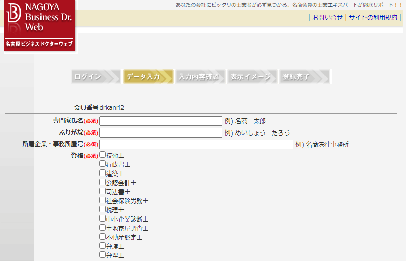The width and height of the screenshot is (406, 261).
Task: Enable the 建築士 checkbox
Action: [103, 173]
